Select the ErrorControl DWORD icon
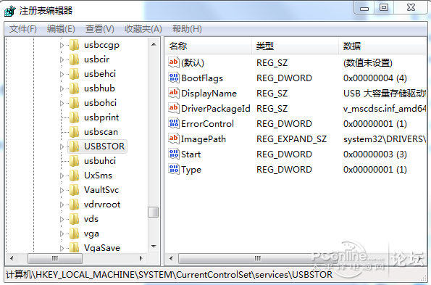Screen dimensions: 431x285 [x=174, y=123]
